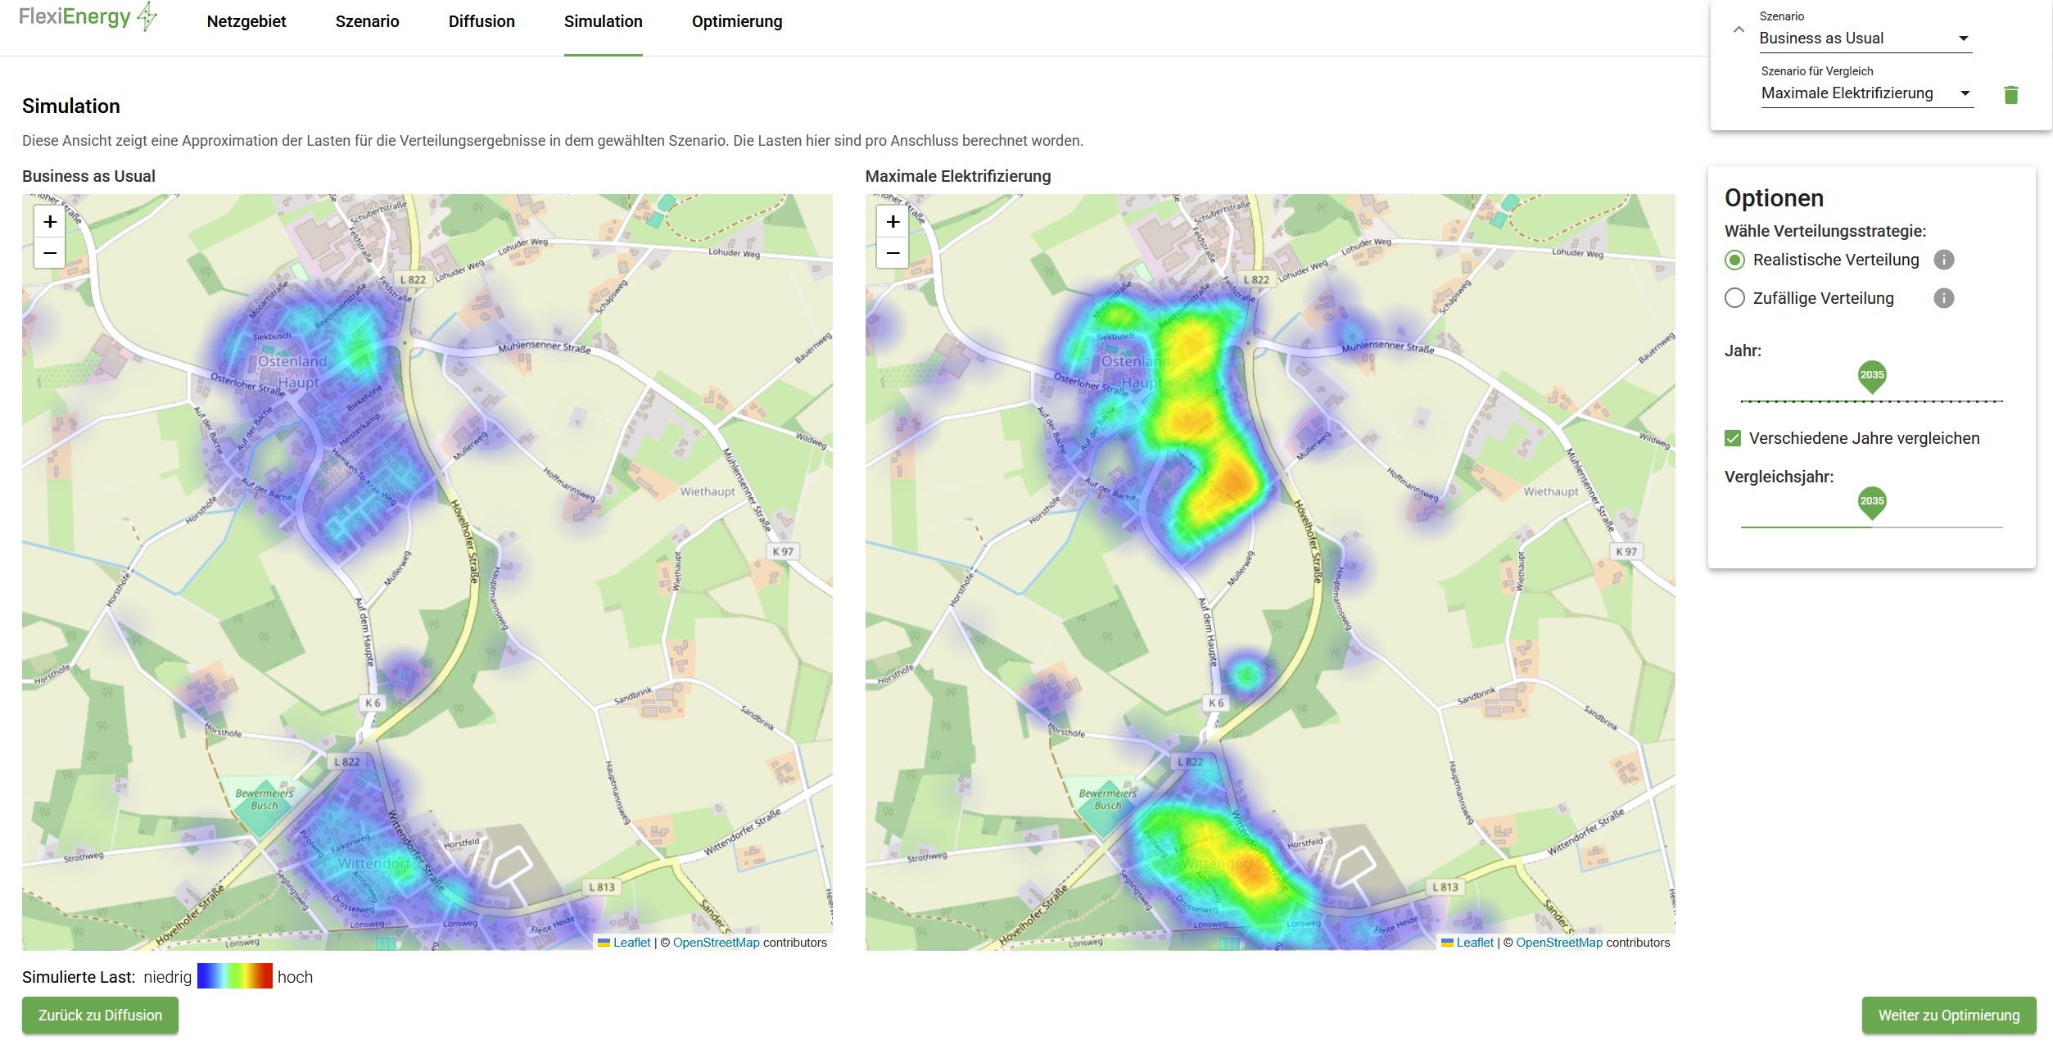Click Wiethaupt label on the right map

(1551, 491)
